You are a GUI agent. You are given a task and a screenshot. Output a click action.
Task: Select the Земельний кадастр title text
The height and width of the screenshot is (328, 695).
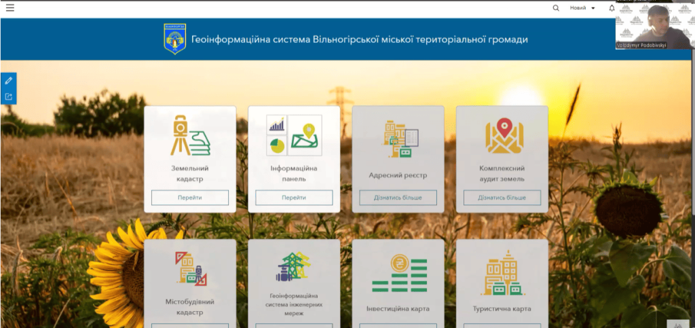coord(190,174)
